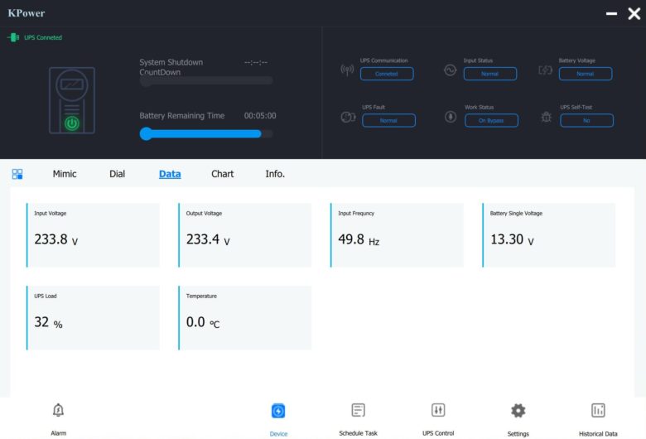Click the grid layout icon beside Mimic
646x439 pixels.
[17, 174]
